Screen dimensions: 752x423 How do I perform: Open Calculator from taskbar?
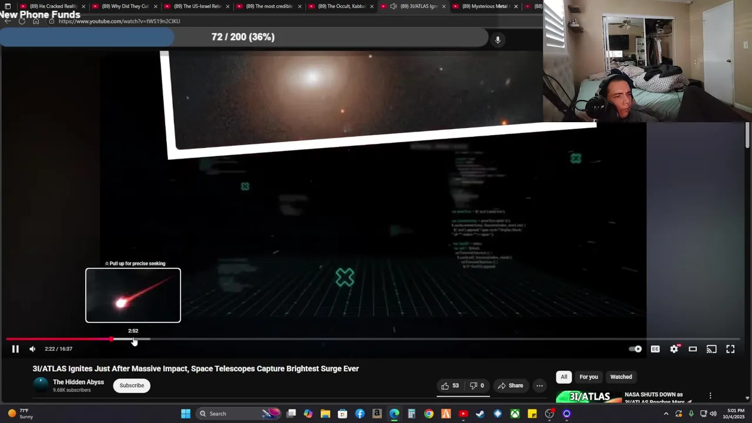411,414
